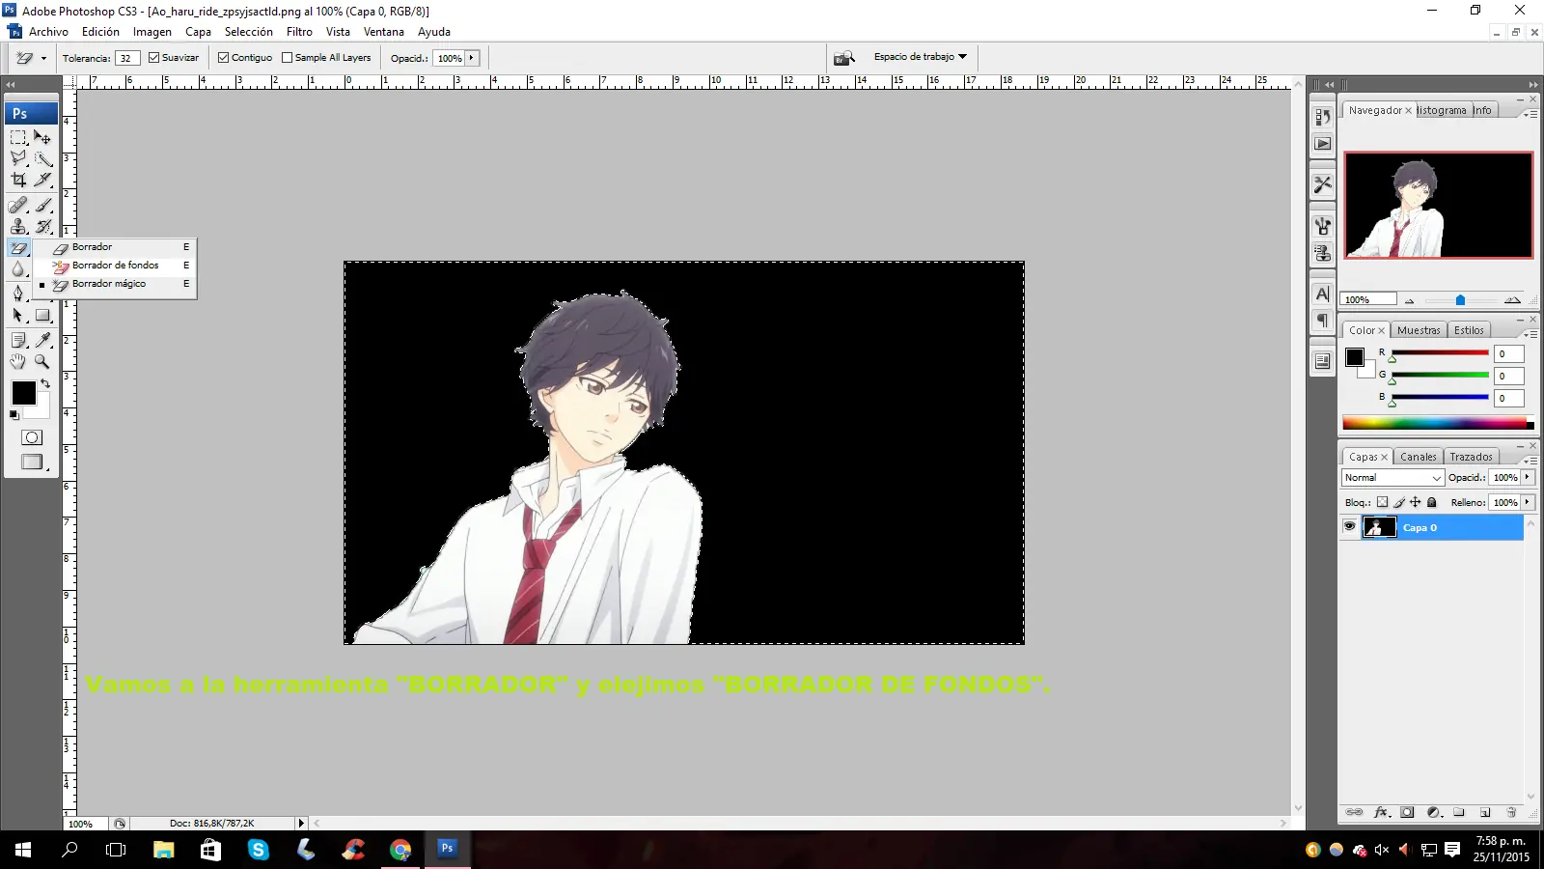This screenshot has height=869, width=1544.
Task: Select the Eyedropper tool
Action: 42,340
